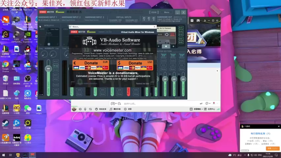
Task: Open the YY app center grid icon
Action: coord(205,109)
